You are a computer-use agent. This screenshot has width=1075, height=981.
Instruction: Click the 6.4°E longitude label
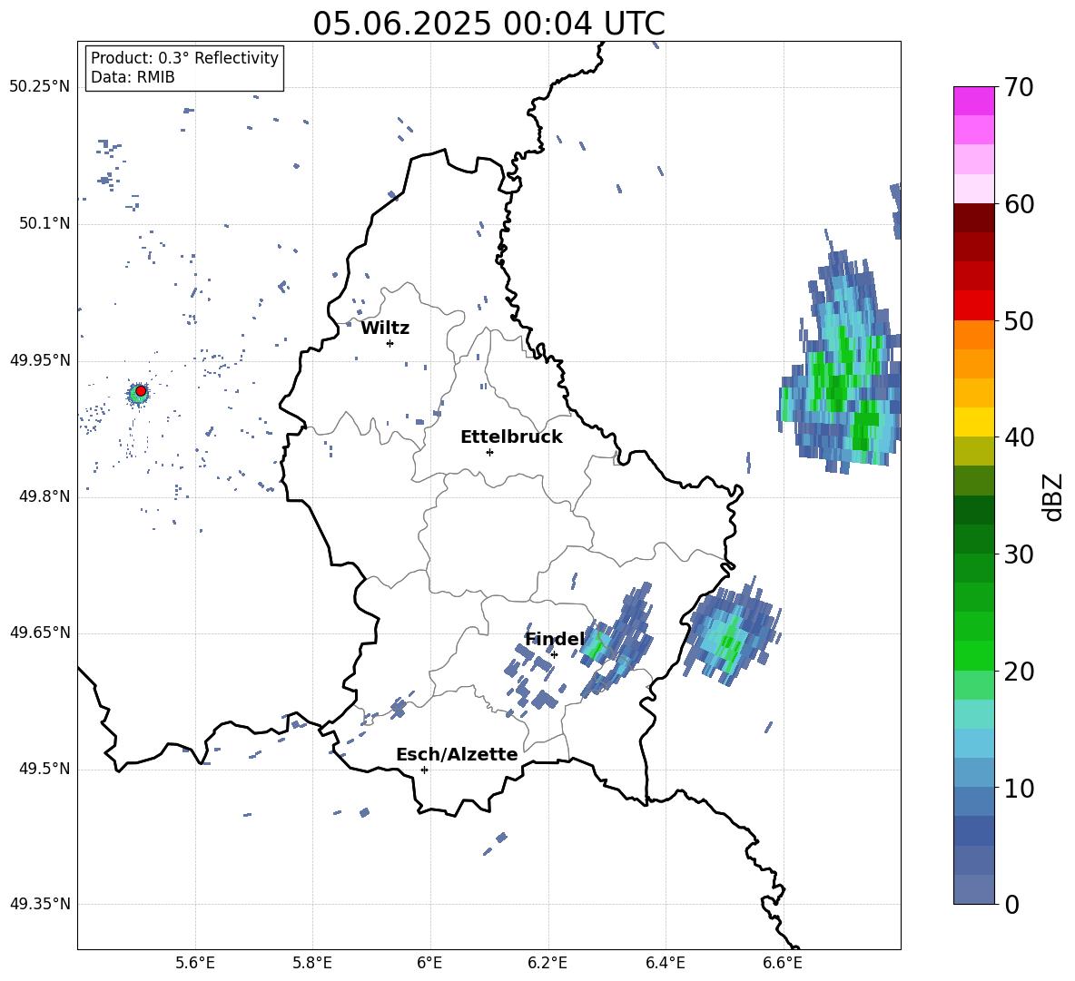pyautogui.click(x=666, y=963)
